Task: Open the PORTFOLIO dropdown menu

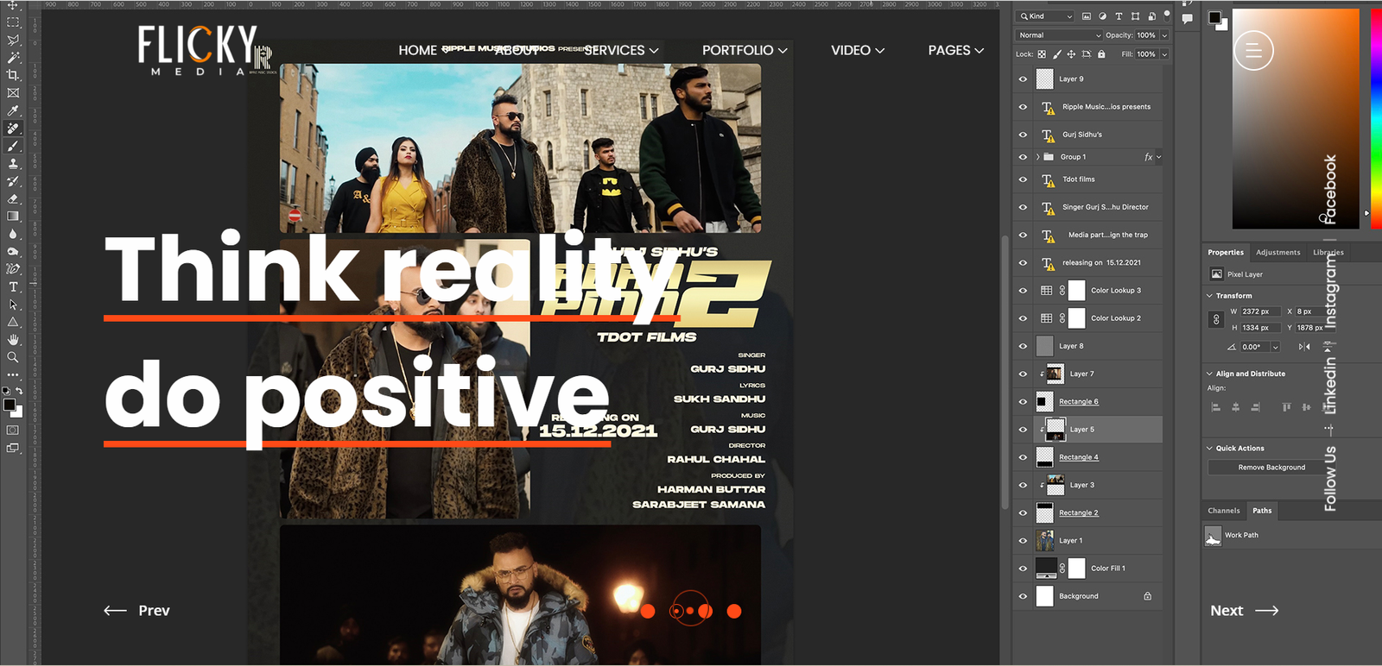Action: [745, 50]
